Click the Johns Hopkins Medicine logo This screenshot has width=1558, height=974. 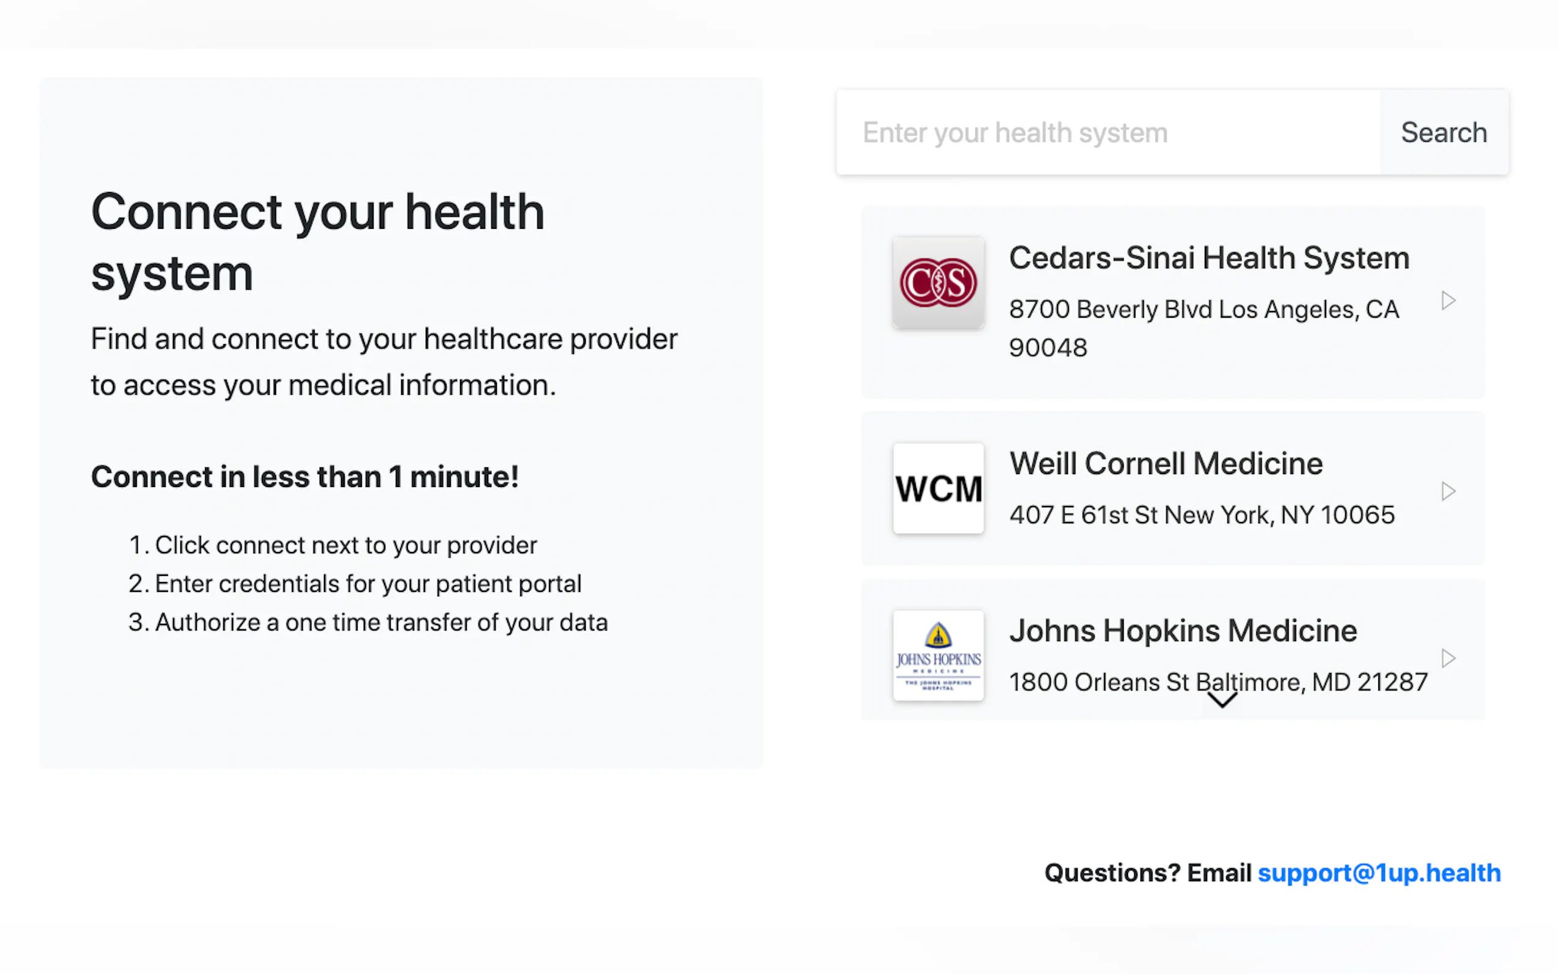(938, 655)
